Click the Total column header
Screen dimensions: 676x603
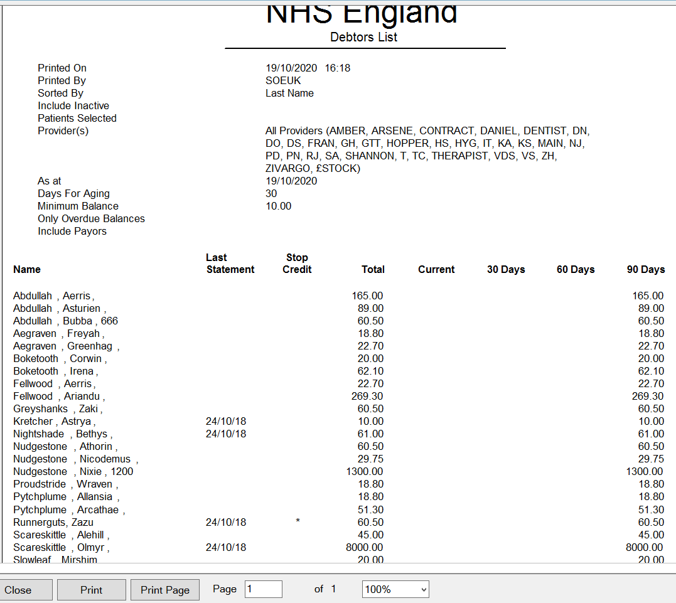373,269
